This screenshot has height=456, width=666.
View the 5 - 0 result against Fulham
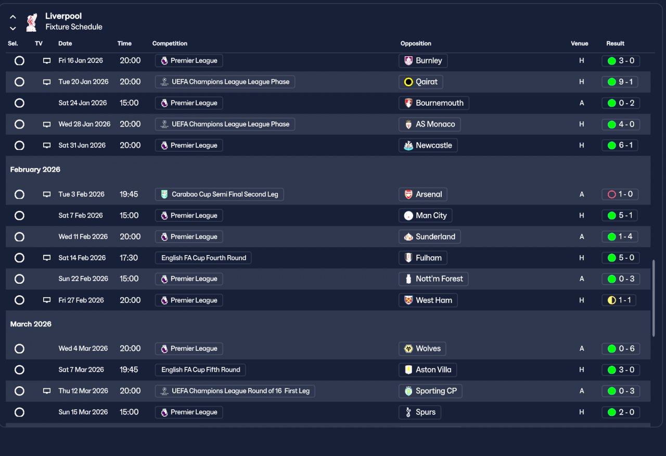tap(620, 258)
